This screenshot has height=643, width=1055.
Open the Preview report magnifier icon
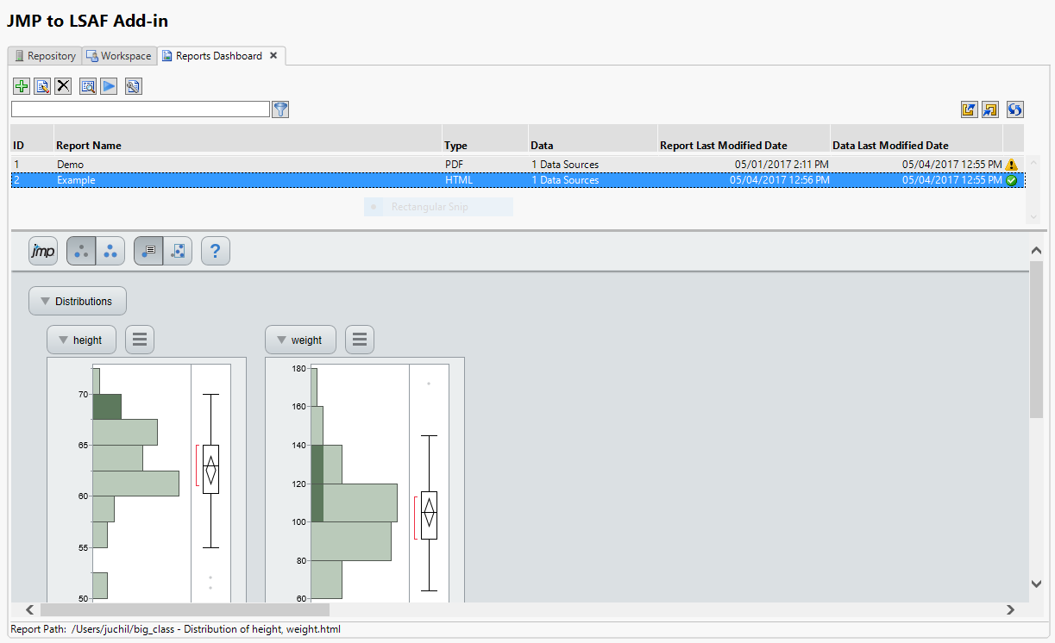coord(87,85)
